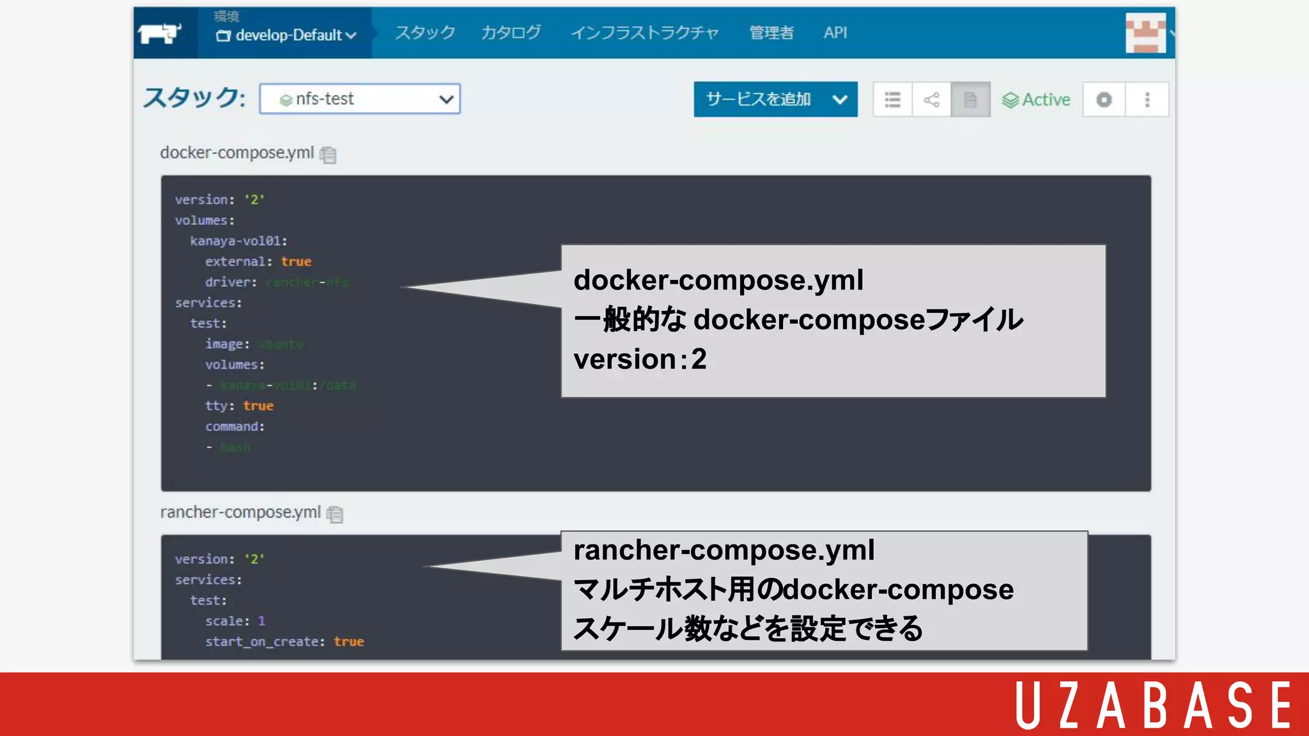The width and height of the screenshot is (1309, 736).
Task: Open the nfs-test stack selector
Action: click(360, 99)
